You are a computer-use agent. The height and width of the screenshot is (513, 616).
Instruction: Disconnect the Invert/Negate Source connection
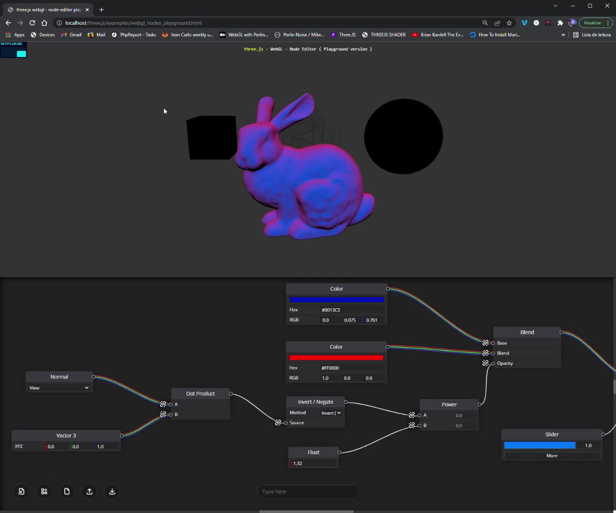pos(278,422)
